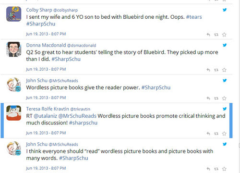Retweet John Schu's reader power tweet
The width and height of the screenshot is (240, 173).
point(216,98)
